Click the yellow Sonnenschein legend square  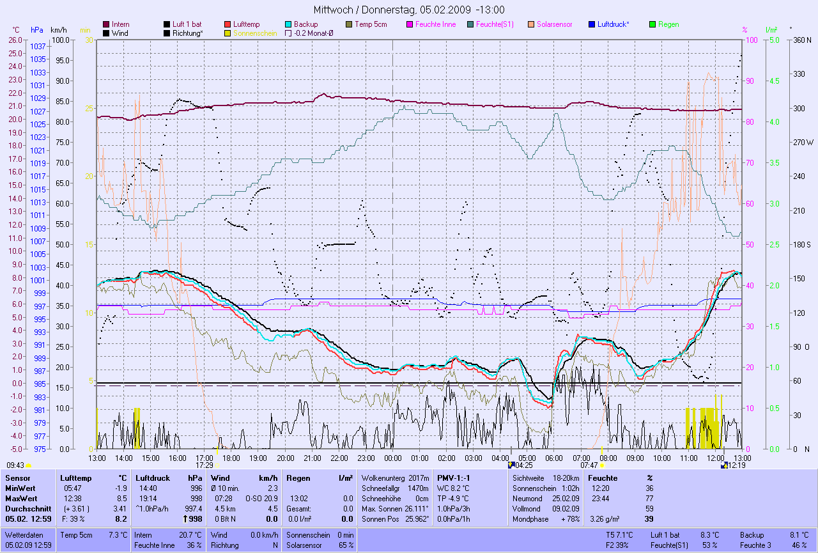tap(228, 33)
